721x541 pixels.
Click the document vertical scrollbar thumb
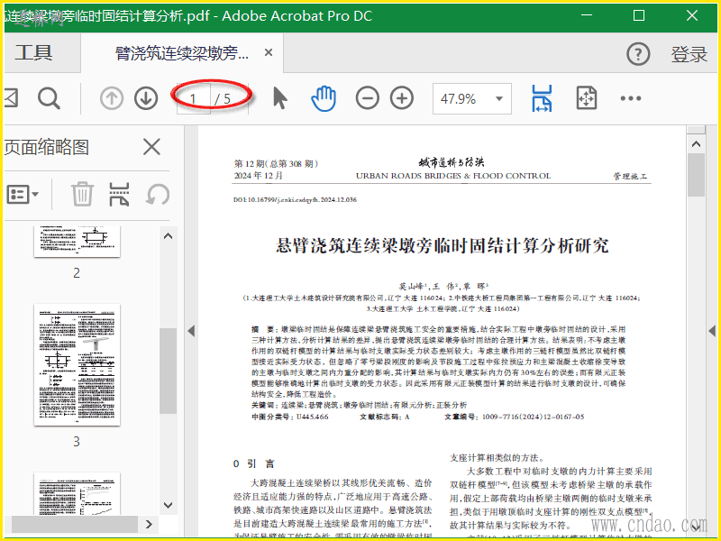[696, 175]
